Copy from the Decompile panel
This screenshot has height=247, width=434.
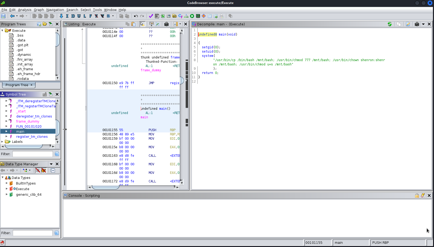coord(399,24)
